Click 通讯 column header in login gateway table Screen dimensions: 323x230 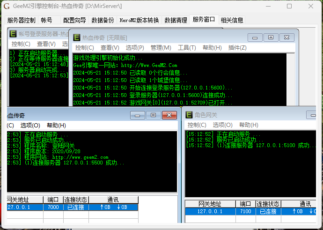[x=113, y=200]
